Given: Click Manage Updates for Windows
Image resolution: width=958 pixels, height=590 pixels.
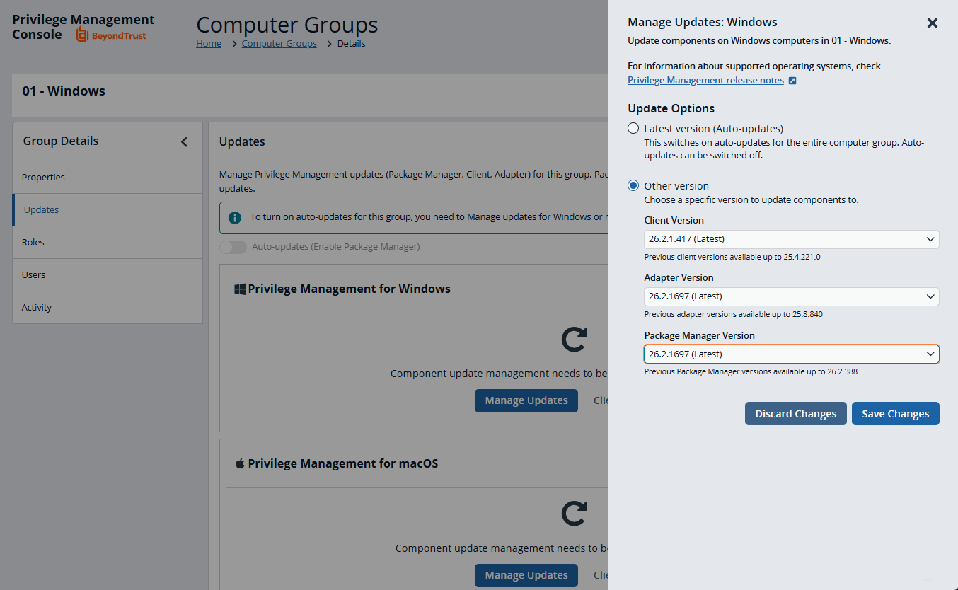Looking at the screenshot, I should (x=526, y=400).
